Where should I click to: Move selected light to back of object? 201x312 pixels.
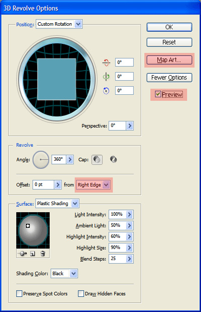[22, 254]
